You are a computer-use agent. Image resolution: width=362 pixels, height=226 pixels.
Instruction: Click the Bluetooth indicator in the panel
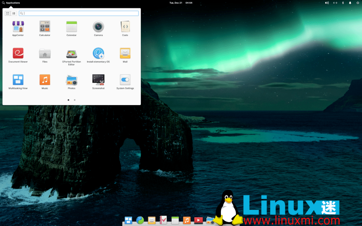(x=343, y=3)
